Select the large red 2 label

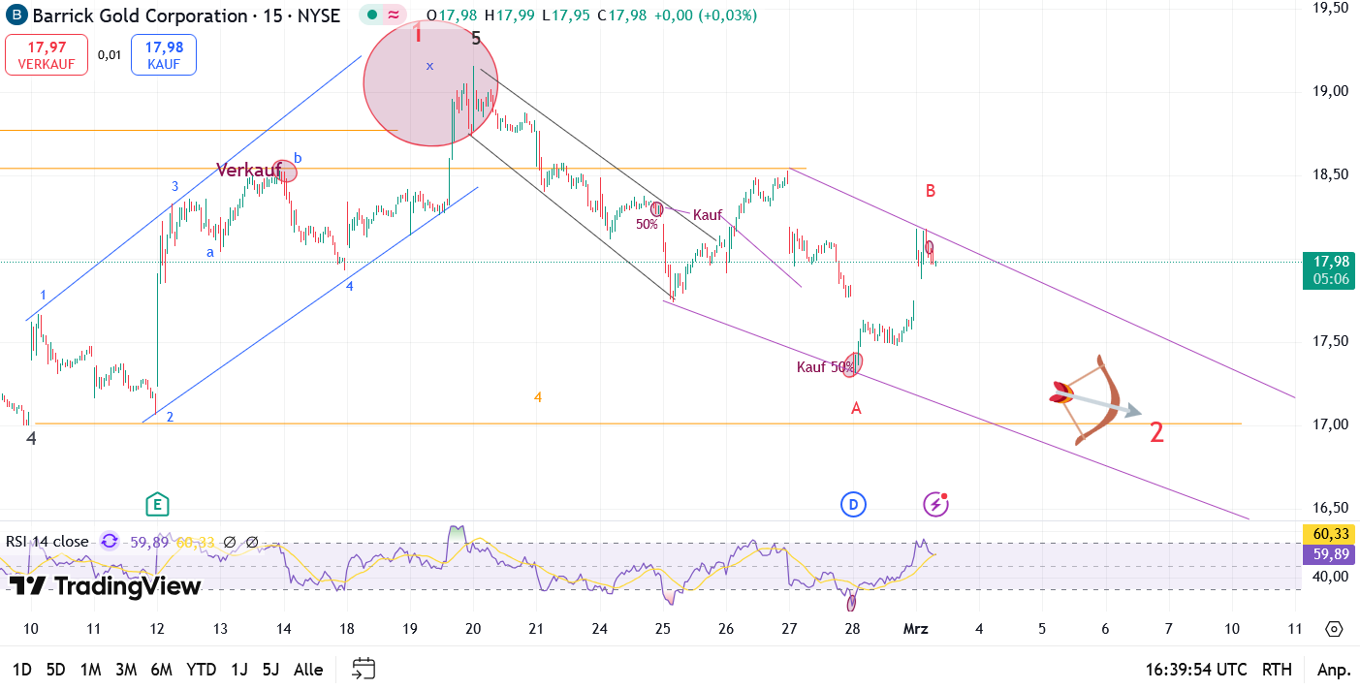coord(1156,432)
